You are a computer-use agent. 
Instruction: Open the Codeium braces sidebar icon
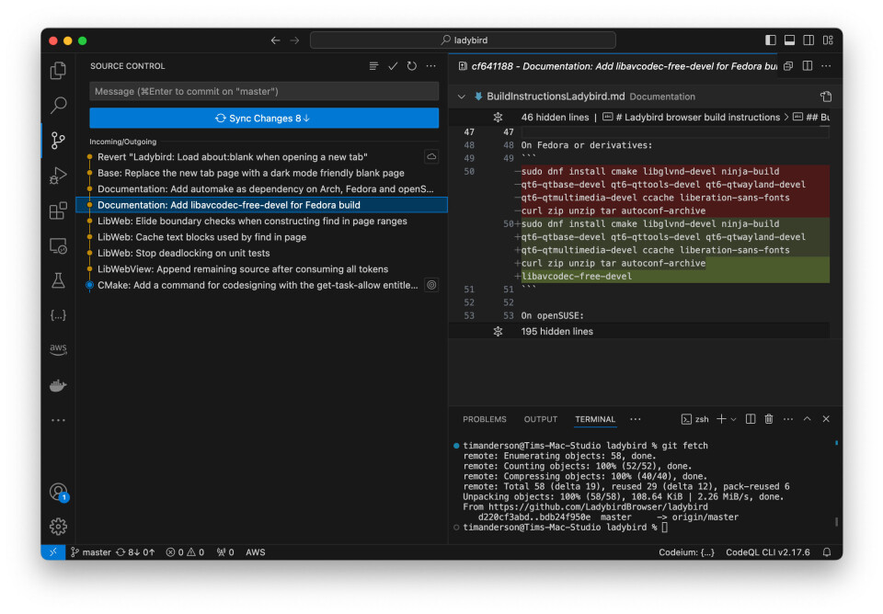(58, 315)
